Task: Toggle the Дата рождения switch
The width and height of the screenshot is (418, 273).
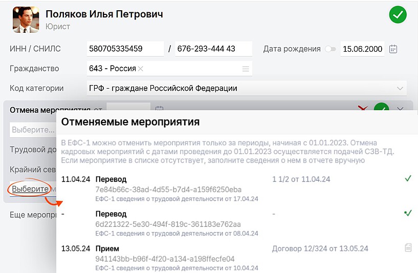Action: [331, 49]
